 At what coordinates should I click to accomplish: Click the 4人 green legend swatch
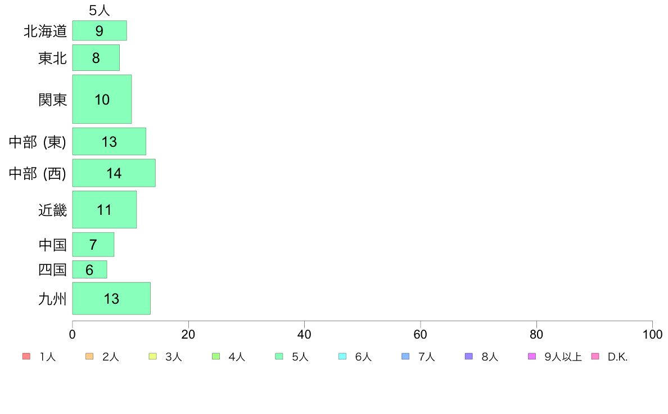[216, 356]
